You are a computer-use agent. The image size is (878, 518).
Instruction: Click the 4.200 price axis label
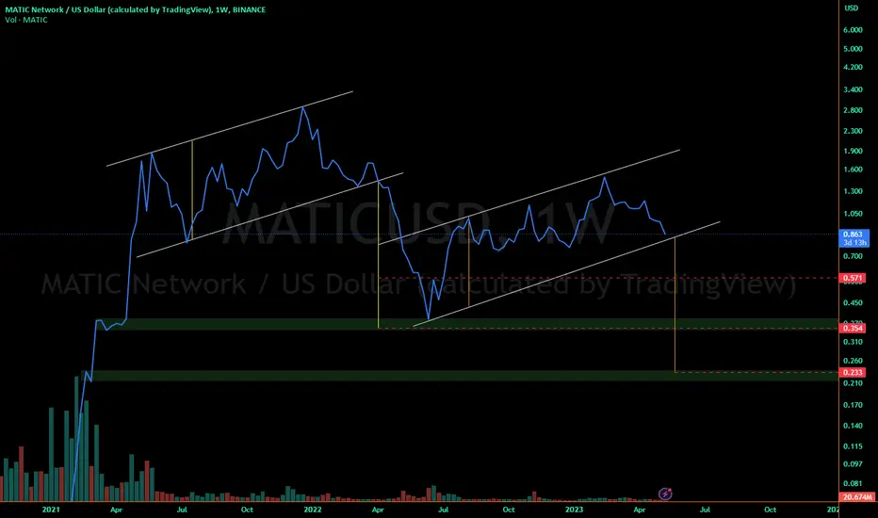click(x=853, y=67)
